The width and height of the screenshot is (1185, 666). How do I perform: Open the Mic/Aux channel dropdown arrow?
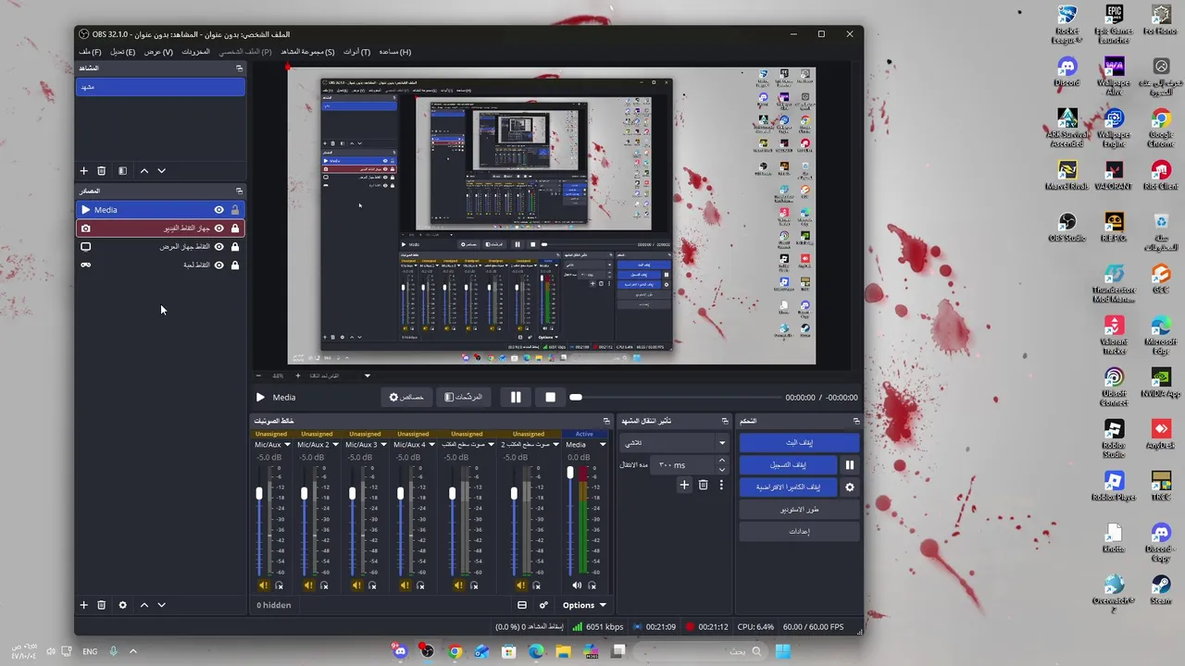(x=287, y=445)
